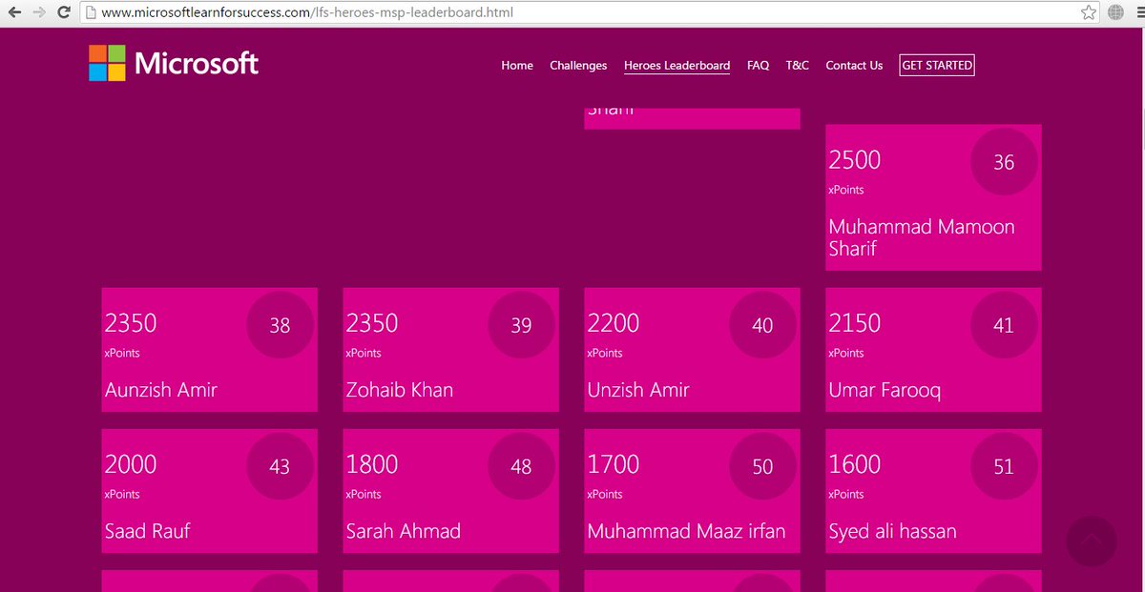The width and height of the screenshot is (1145, 592).
Task: Click the 2150 score value
Action: click(x=855, y=323)
